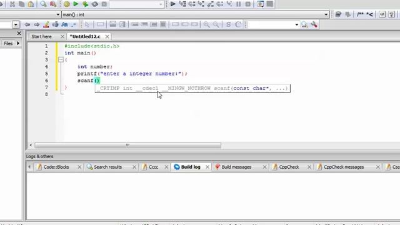Open the Search results tab

tap(107, 167)
